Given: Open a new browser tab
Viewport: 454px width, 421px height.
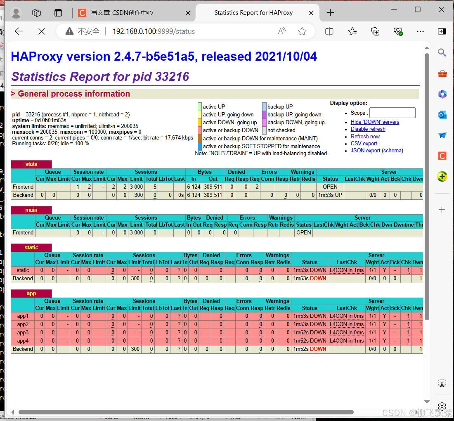Looking at the screenshot, I should (x=330, y=13).
